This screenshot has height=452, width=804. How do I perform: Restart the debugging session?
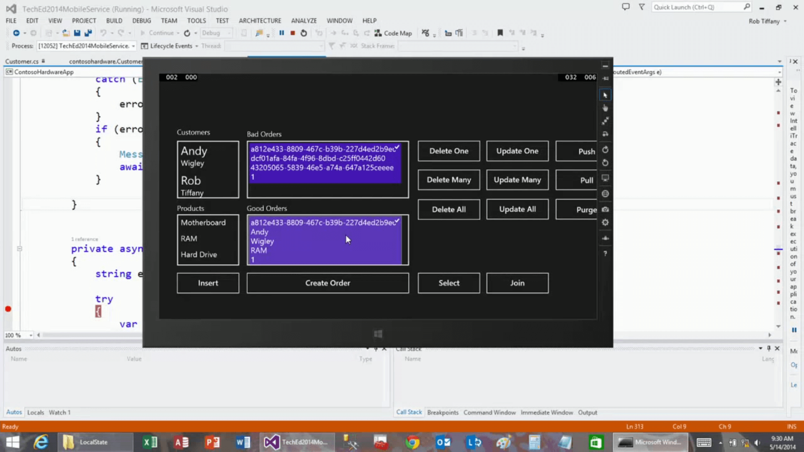point(304,33)
